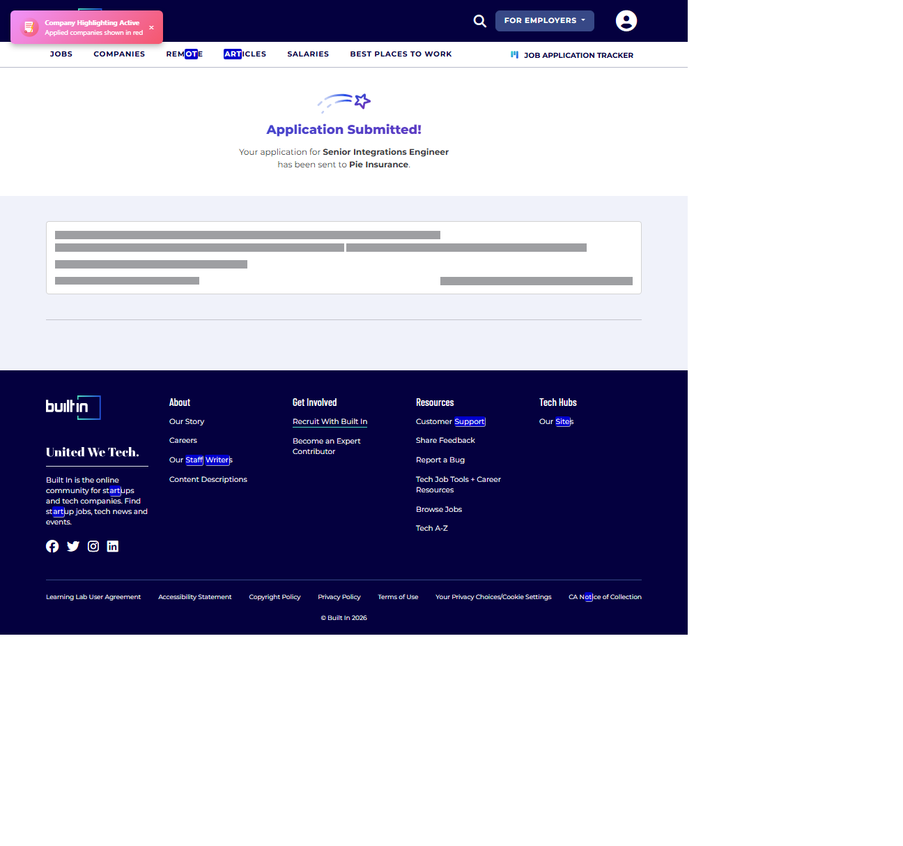
Task: Open Built In's Twitter icon
Action: click(73, 546)
